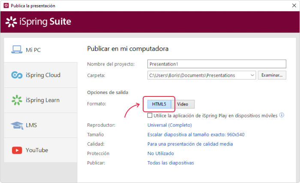The height and width of the screenshot is (183, 300).
Task: Switch to the iSpring Cloud tab
Action: [x=41, y=75]
